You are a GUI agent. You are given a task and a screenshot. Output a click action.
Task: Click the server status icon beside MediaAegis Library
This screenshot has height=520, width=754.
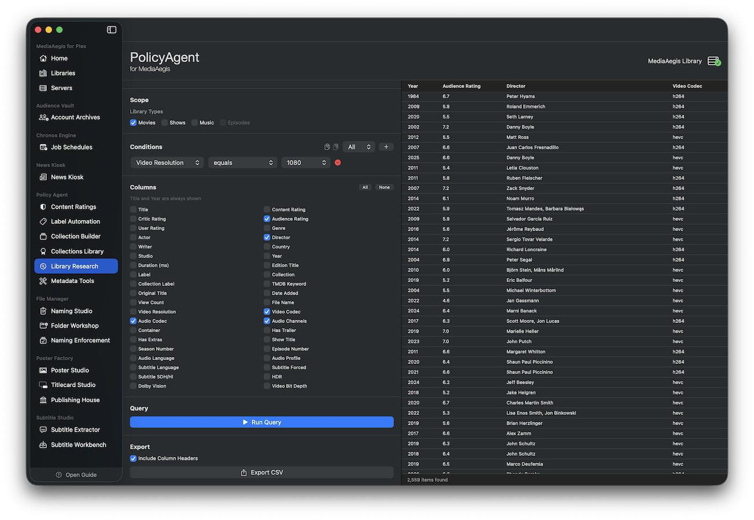[714, 61]
